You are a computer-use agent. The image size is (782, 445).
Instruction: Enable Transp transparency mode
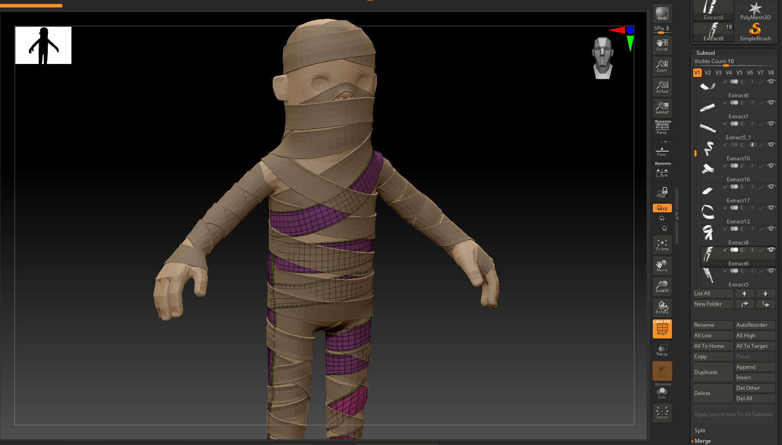point(662,350)
